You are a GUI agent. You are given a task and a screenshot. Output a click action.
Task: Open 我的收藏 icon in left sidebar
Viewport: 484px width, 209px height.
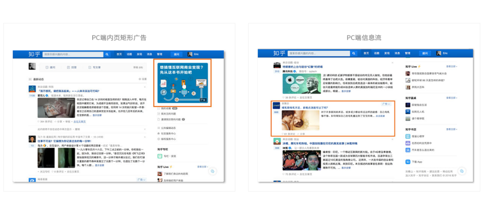(x=159, y=108)
